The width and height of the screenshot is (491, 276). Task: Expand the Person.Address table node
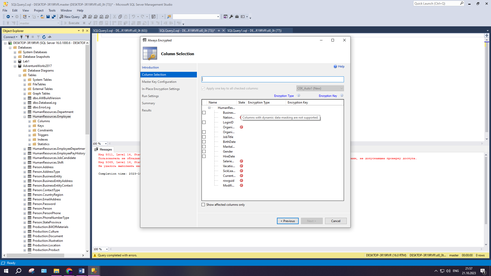[25, 167]
